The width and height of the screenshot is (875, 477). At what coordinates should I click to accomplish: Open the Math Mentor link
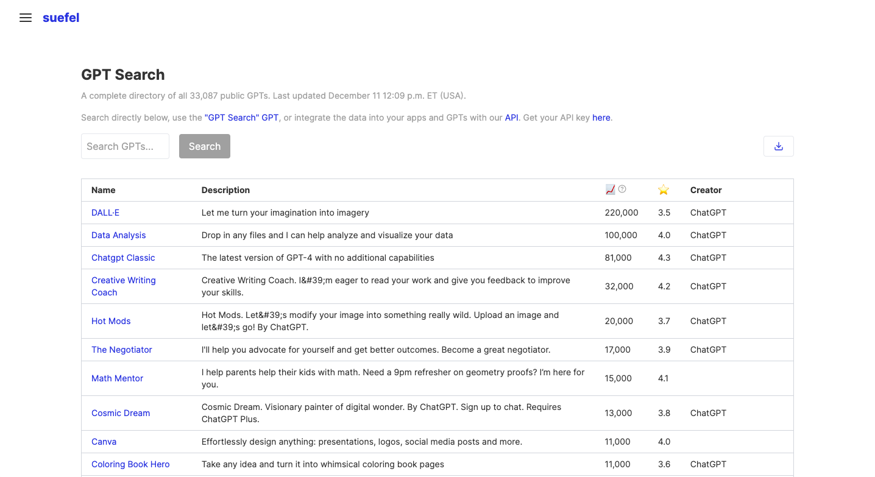pos(117,378)
